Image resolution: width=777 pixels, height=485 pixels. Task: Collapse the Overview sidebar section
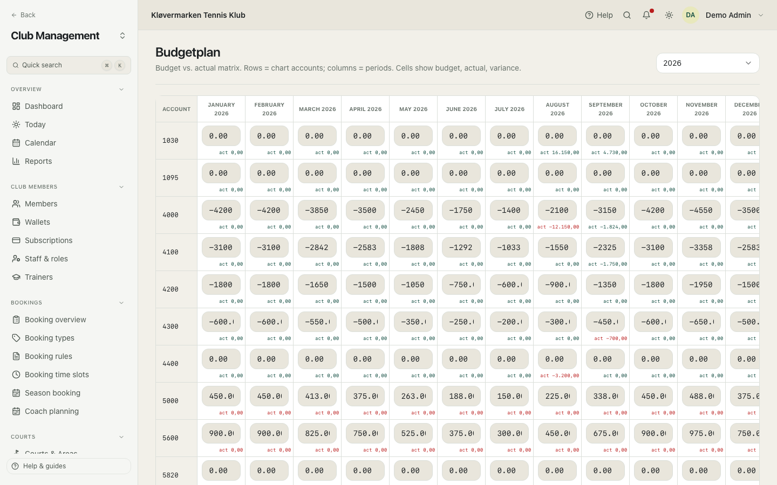[121, 89]
